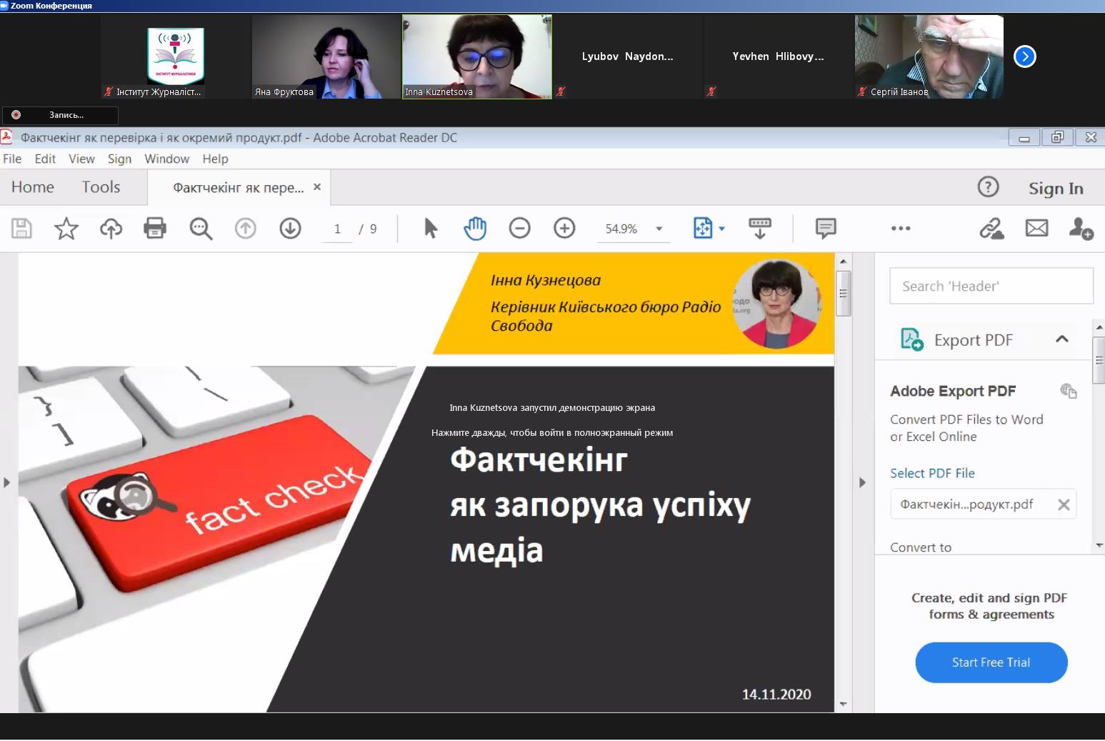Star the document with bookmark icon
Image resolution: width=1105 pixels, height=741 pixels.
[x=66, y=229]
